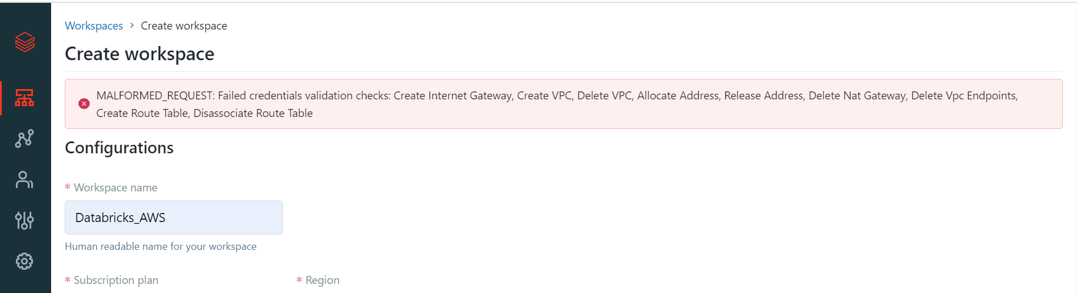Click the Databricks logo icon
Image resolution: width=1077 pixels, height=293 pixels.
25,42
